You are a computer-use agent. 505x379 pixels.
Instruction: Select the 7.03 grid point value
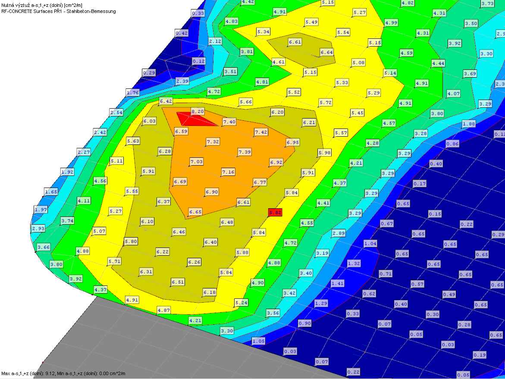tap(197, 162)
